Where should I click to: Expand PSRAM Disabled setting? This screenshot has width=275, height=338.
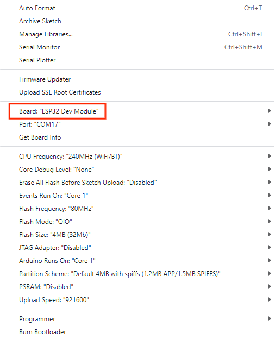coord(137,287)
